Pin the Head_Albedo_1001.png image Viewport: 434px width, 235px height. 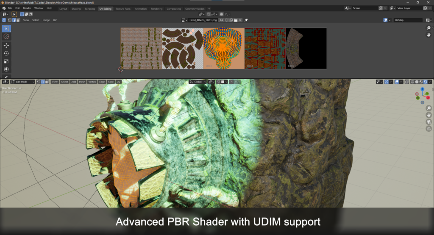tap(246, 20)
